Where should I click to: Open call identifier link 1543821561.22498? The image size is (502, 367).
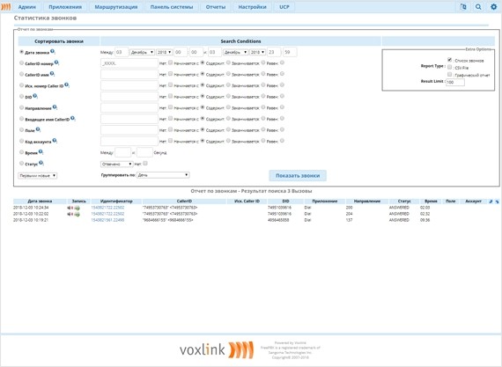[x=107, y=220]
